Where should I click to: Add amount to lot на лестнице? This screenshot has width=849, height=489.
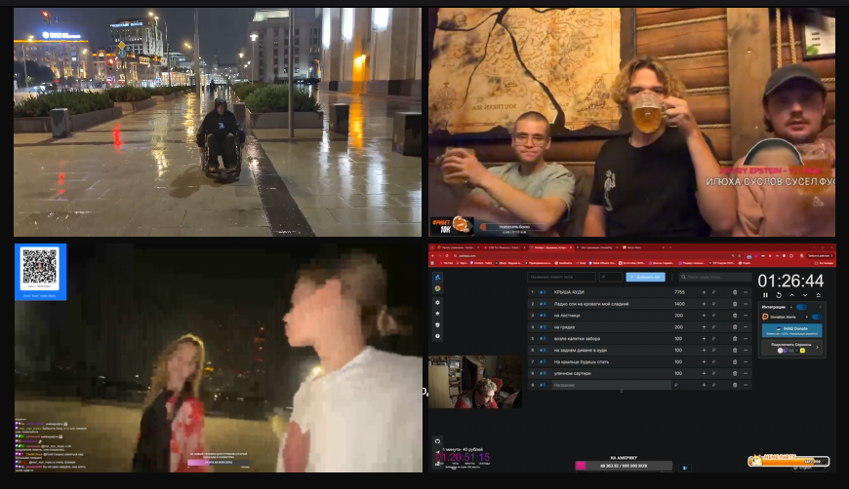tap(704, 316)
